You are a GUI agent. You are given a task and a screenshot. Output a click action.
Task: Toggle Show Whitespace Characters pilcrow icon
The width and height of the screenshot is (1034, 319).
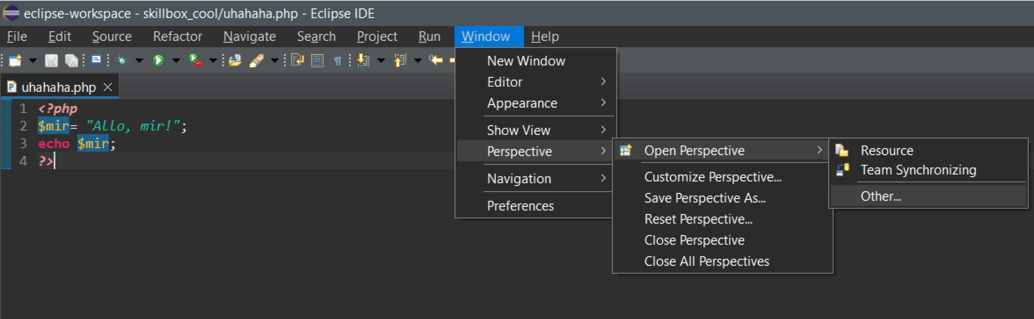(x=338, y=61)
